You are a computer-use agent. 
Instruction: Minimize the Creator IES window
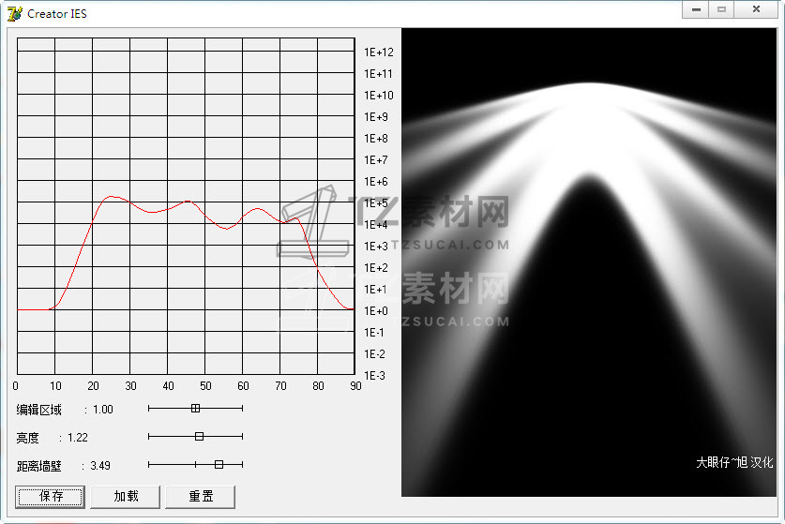tap(695, 9)
